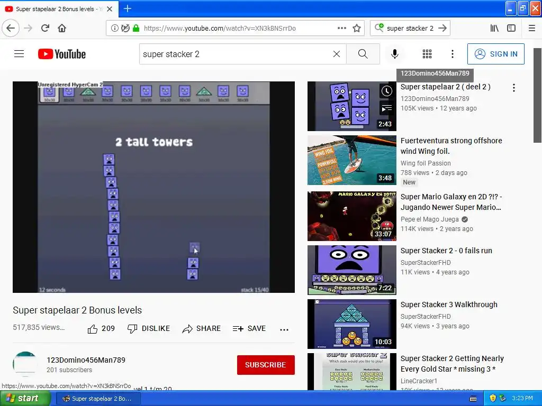Click the browser forward arrow
This screenshot has height=406, width=542.
coord(28,28)
